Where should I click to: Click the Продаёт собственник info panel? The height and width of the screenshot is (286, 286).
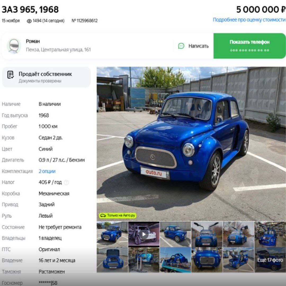tap(46, 77)
